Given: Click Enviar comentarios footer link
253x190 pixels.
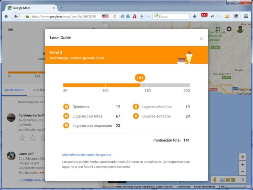Looking at the screenshot, I should pyautogui.click(x=205, y=187).
